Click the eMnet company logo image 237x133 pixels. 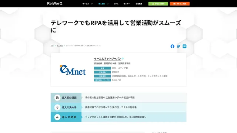point(73,70)
